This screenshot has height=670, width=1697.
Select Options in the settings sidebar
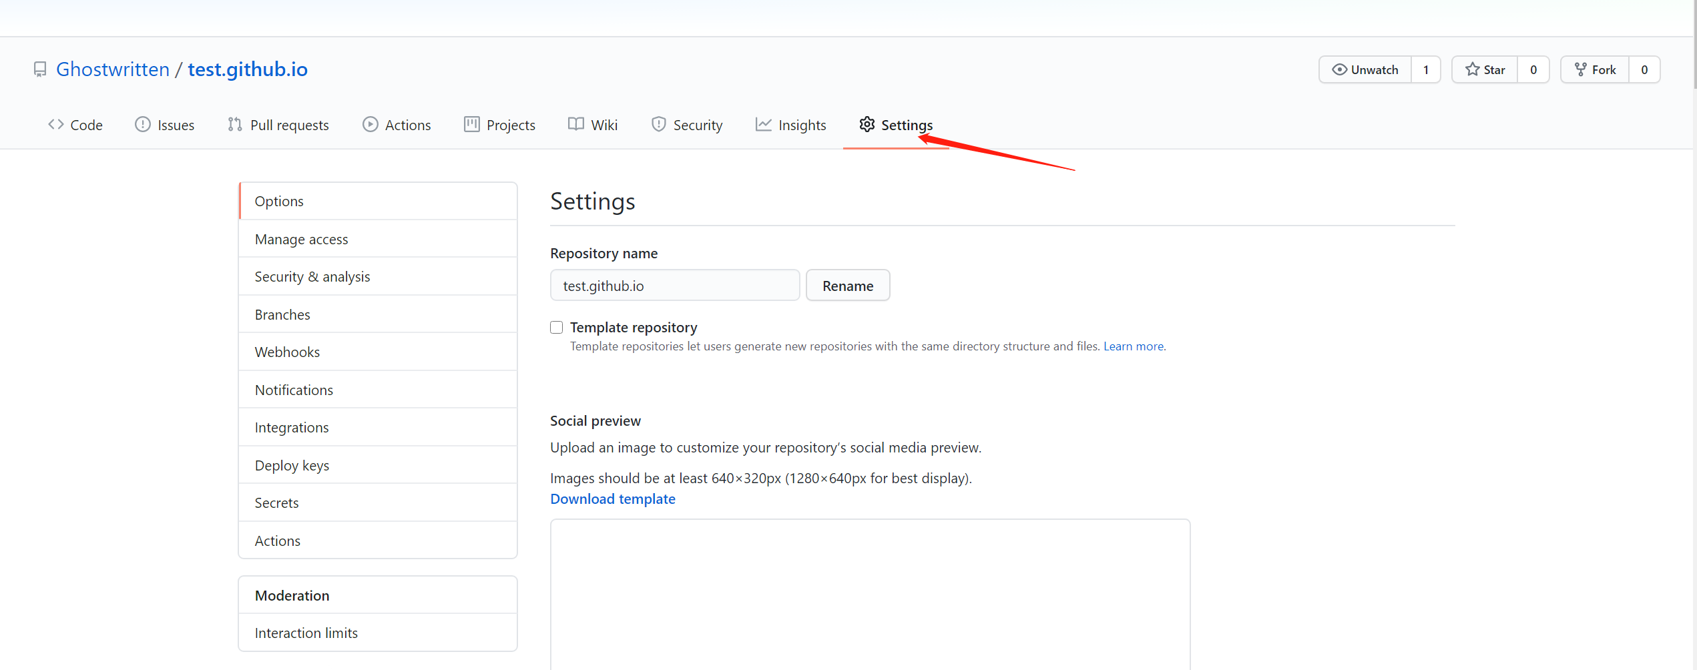point(379,201)
